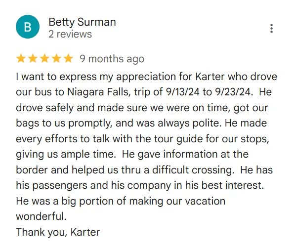Open the three-dot review options menu
The height and width of the screenshot is (252, 294).
(271, 29)
